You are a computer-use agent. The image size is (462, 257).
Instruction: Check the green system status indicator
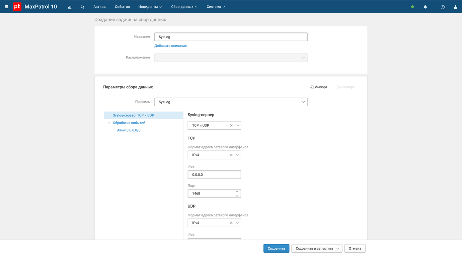412,7
